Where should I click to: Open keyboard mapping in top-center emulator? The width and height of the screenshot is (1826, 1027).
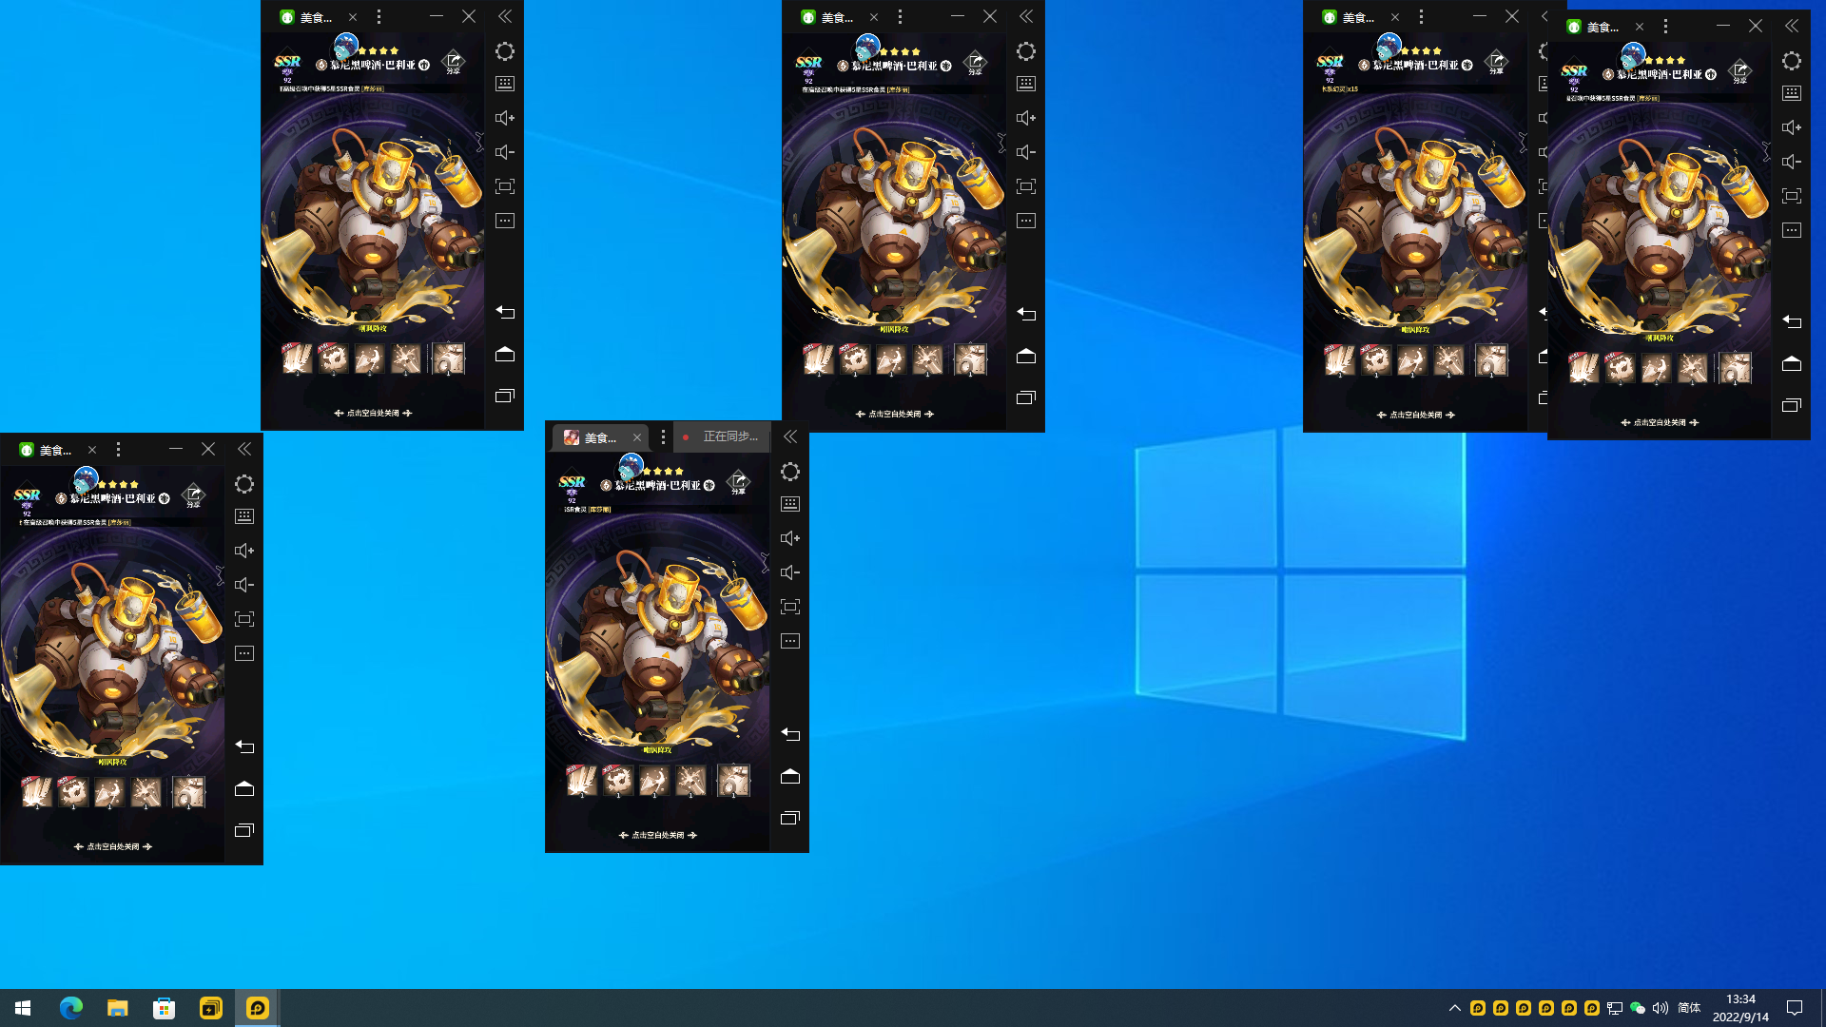click(x=1026, y=84)
